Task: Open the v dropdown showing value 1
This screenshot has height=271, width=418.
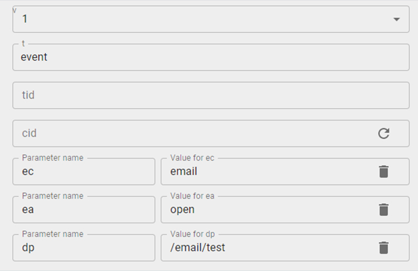Action: pyautogui.click(x=211, y=19)
